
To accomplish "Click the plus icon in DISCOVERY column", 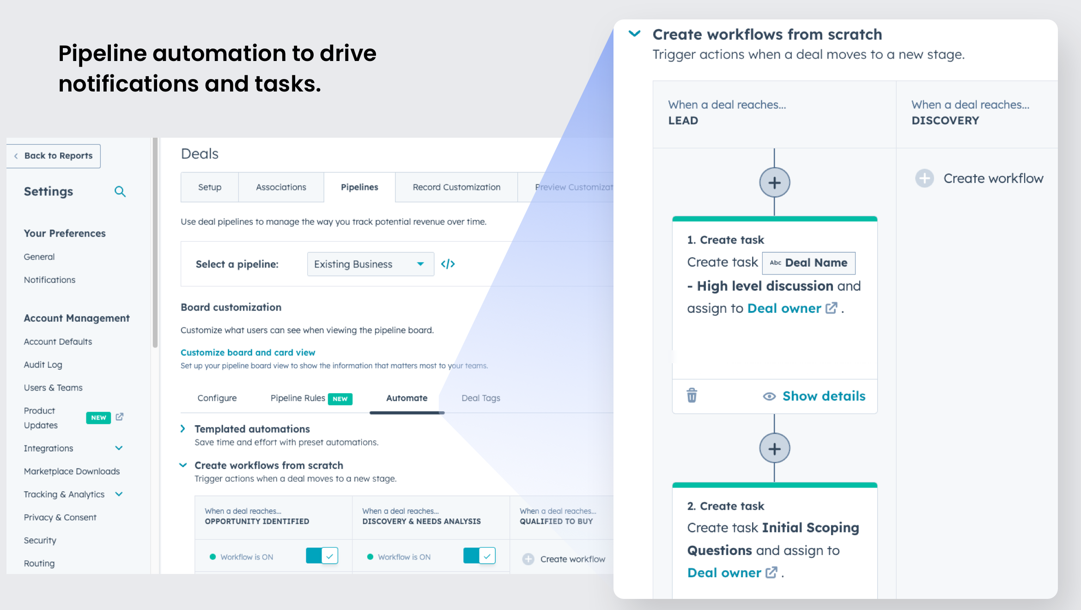I will 924,178.
